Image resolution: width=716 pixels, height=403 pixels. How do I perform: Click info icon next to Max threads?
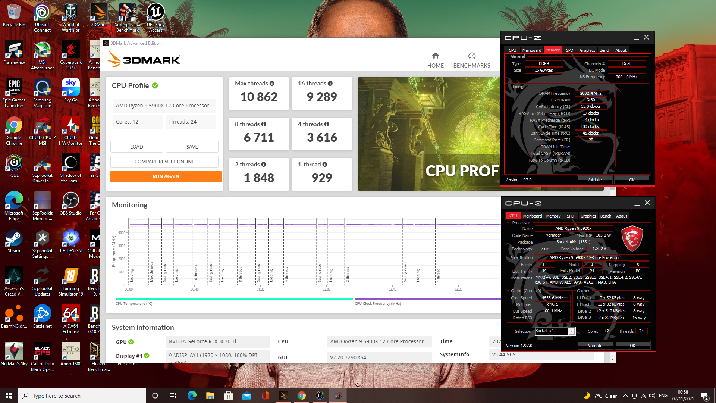(272, 84)
